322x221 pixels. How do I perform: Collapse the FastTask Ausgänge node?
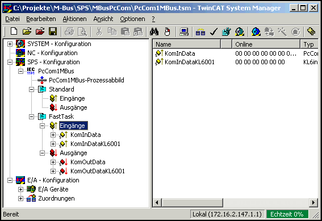(x=42, y=153)
